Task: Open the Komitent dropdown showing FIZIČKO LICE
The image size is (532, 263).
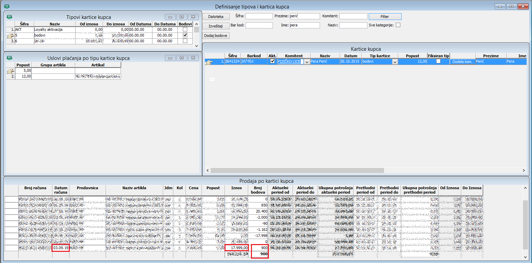Action: [307, 62]
